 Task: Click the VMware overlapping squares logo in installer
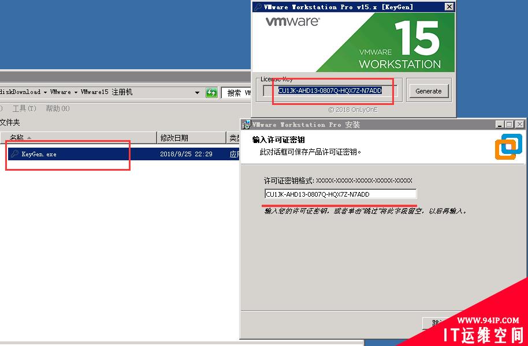(508, 146)
